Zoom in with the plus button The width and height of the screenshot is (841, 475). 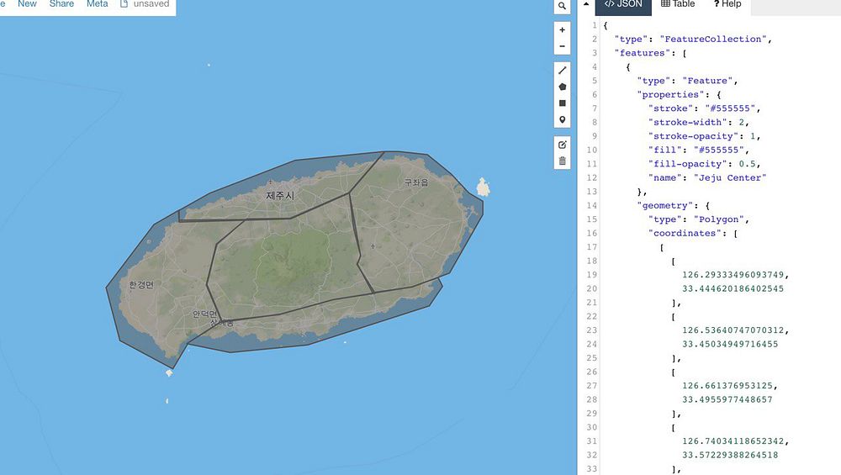[562, 30]
